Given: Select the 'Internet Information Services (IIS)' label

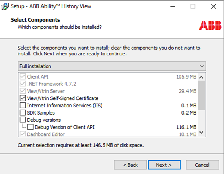Looking at the screenshot, I should (65, 106).
